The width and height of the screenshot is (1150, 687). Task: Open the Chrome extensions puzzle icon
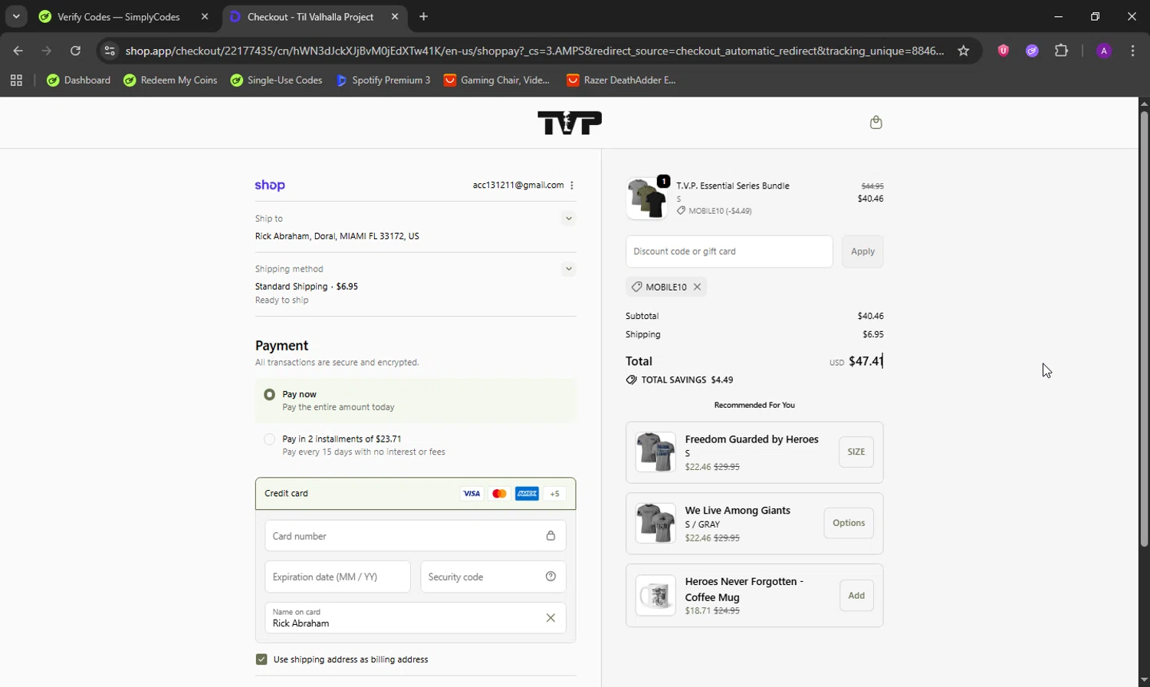[1061, 51]
